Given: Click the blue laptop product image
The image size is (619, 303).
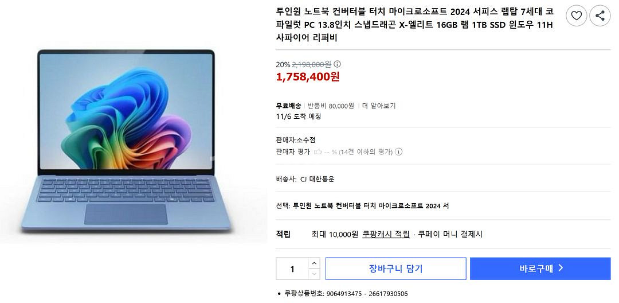Looking at the screenshot, I should (x=126, y=139).
